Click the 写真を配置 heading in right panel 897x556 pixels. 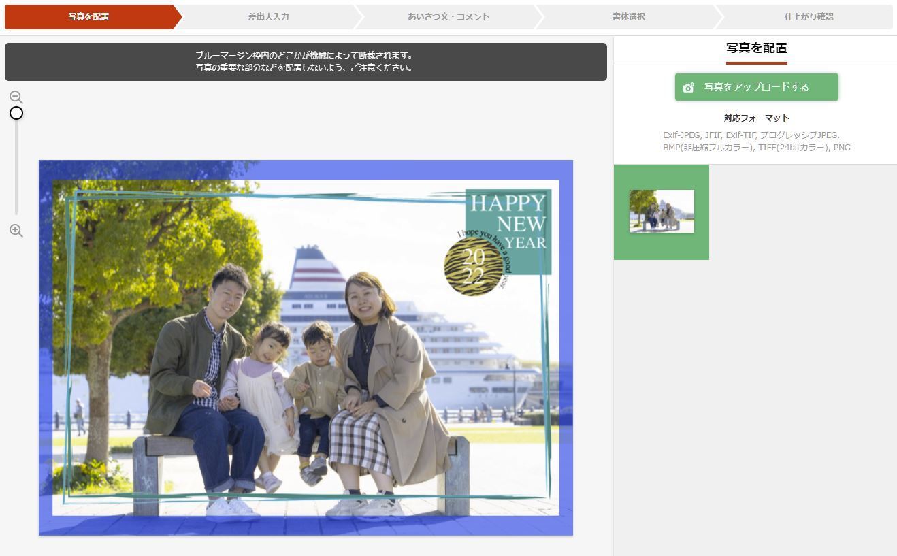click(756, 48)
